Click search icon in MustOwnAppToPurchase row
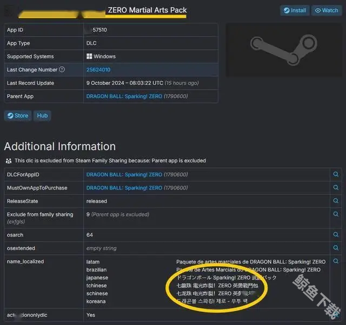This screenshot has height=325, width=346. 336,188
